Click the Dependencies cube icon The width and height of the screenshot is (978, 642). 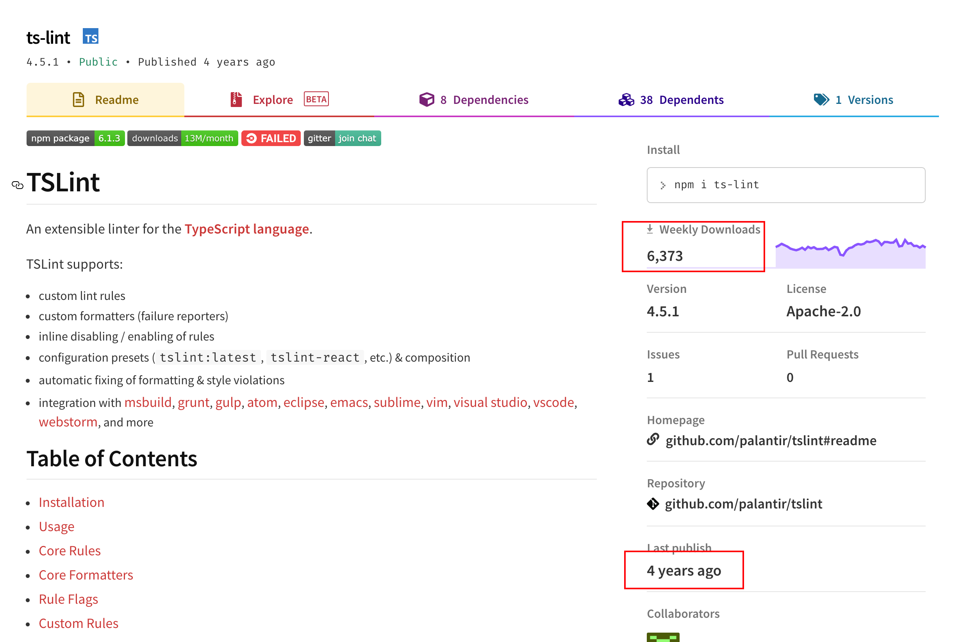[427, 100]
